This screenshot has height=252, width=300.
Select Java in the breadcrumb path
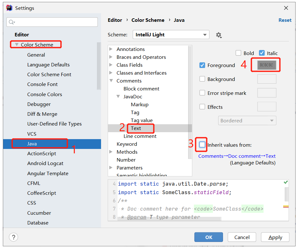click(x=179, y=20)
